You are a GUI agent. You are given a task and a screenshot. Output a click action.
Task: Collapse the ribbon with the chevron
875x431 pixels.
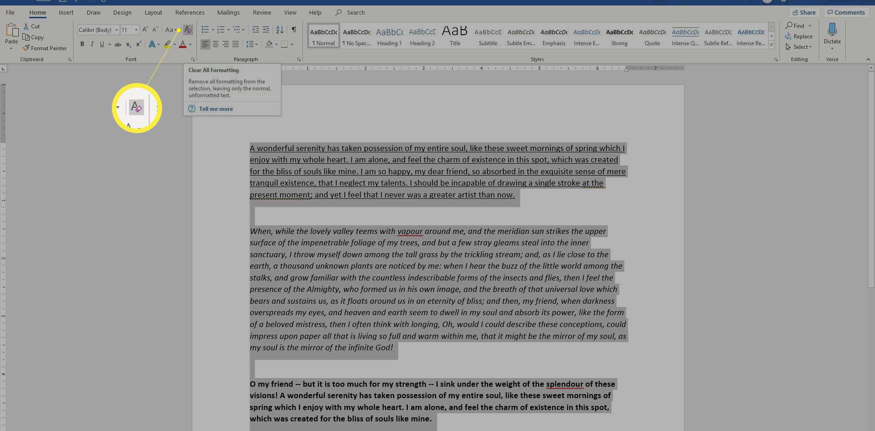(x=868, y=59)
